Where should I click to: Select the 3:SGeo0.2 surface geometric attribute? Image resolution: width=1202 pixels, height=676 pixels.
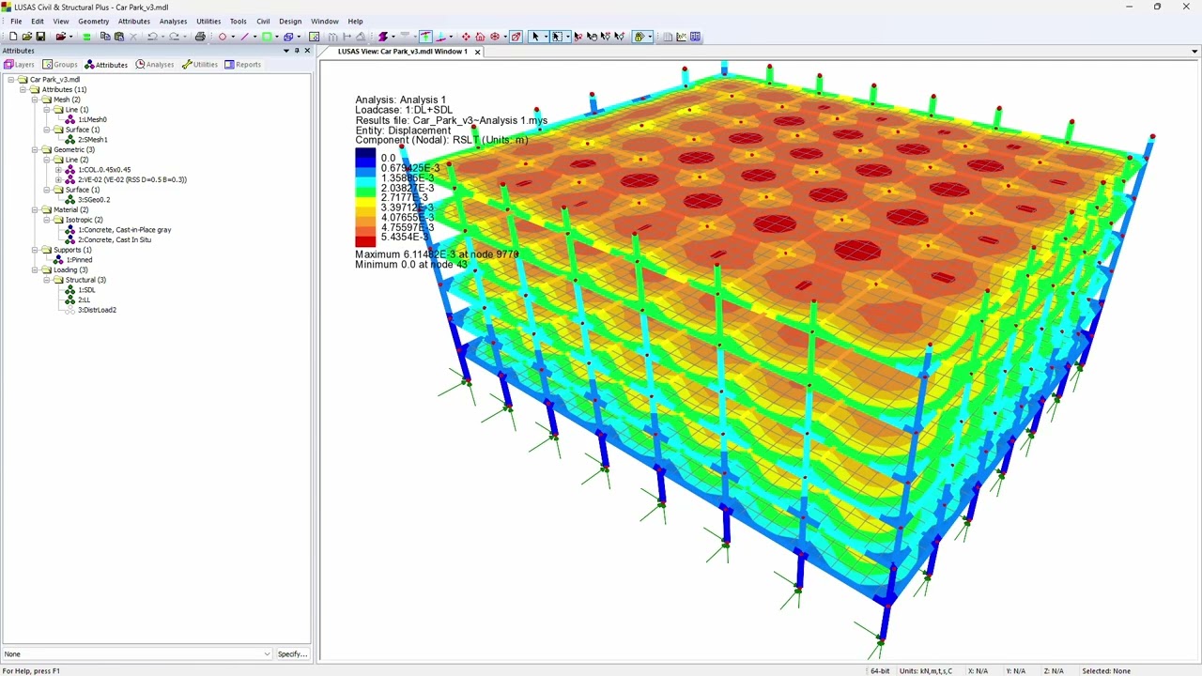click(94, 200)
